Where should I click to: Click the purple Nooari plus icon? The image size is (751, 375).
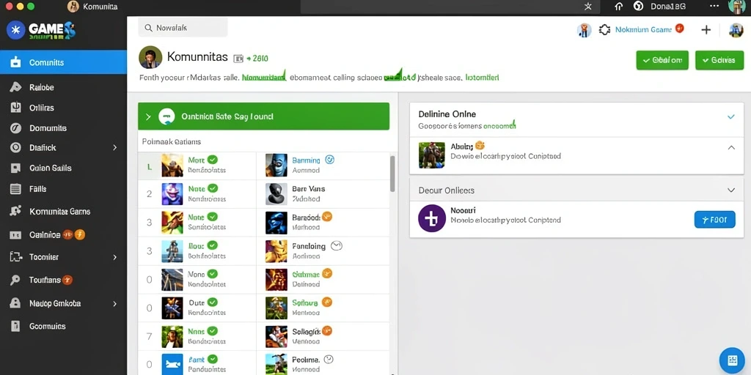point(431,218)
